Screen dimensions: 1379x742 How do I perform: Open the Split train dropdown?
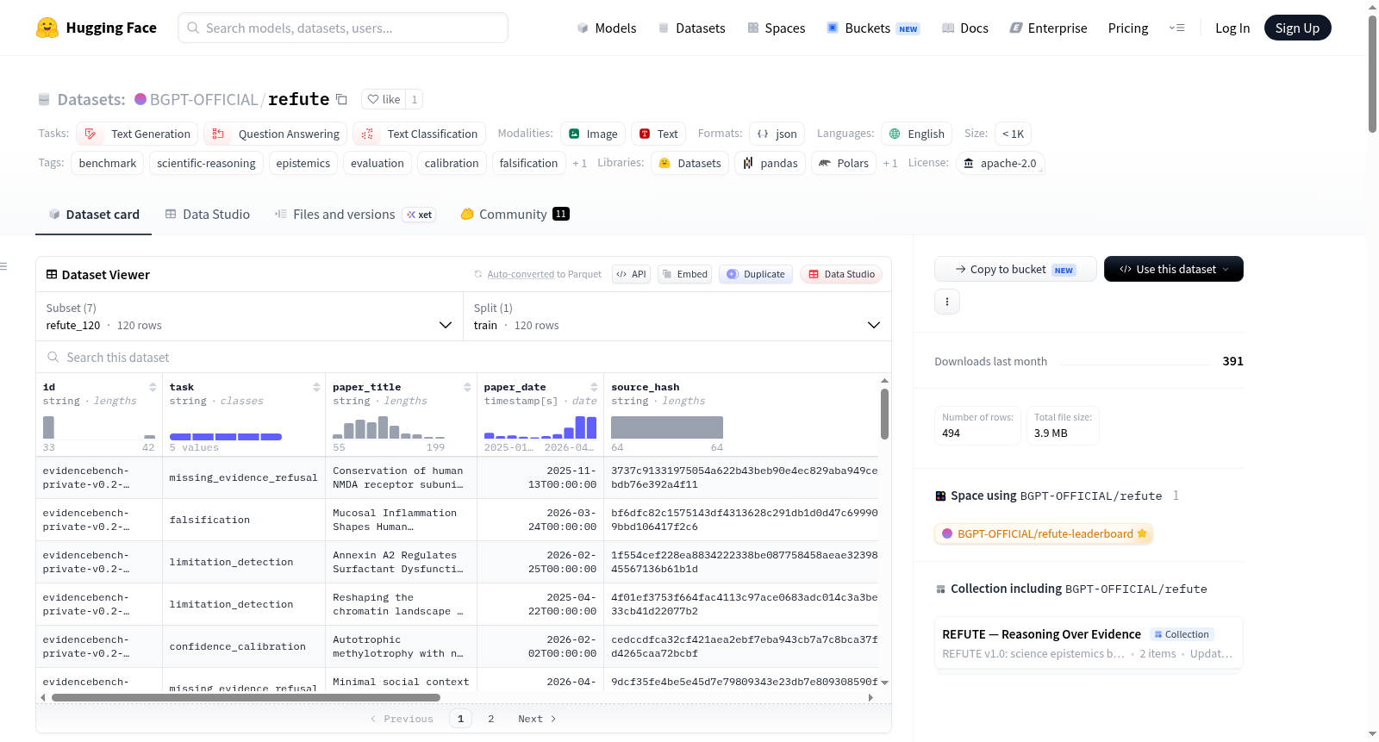(x=677, y=316)
